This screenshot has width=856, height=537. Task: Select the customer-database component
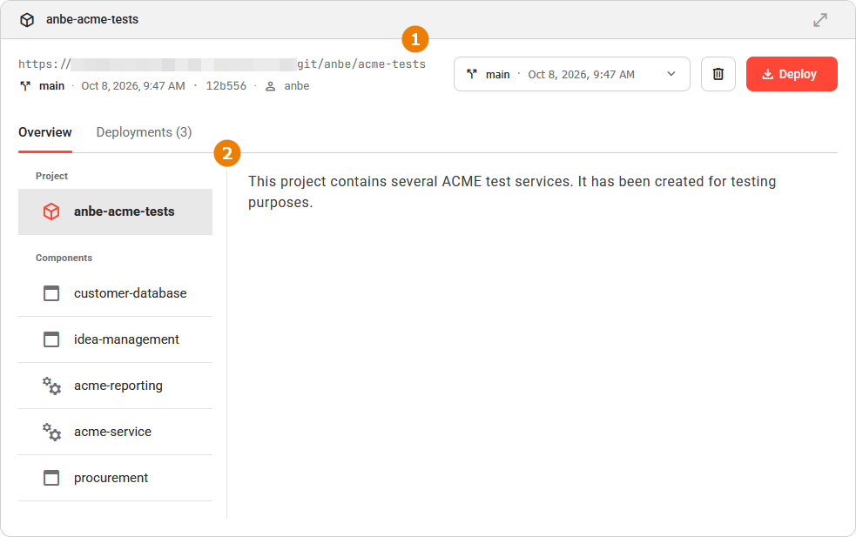(115, 293)
